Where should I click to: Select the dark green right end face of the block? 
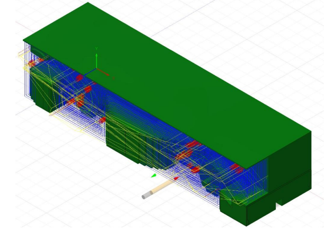coord(290,163)
